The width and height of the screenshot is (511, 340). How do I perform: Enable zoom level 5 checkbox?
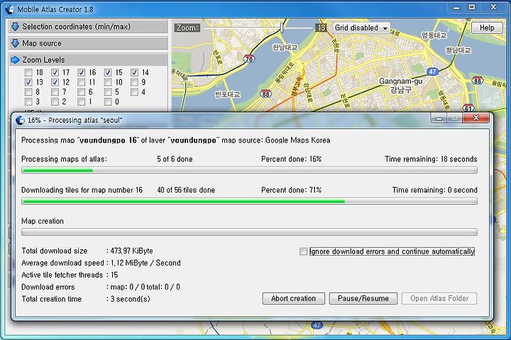[x=108, y=92]
